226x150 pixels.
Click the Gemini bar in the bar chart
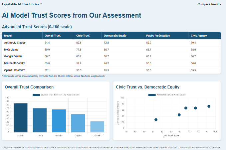[x=59, y=121]
